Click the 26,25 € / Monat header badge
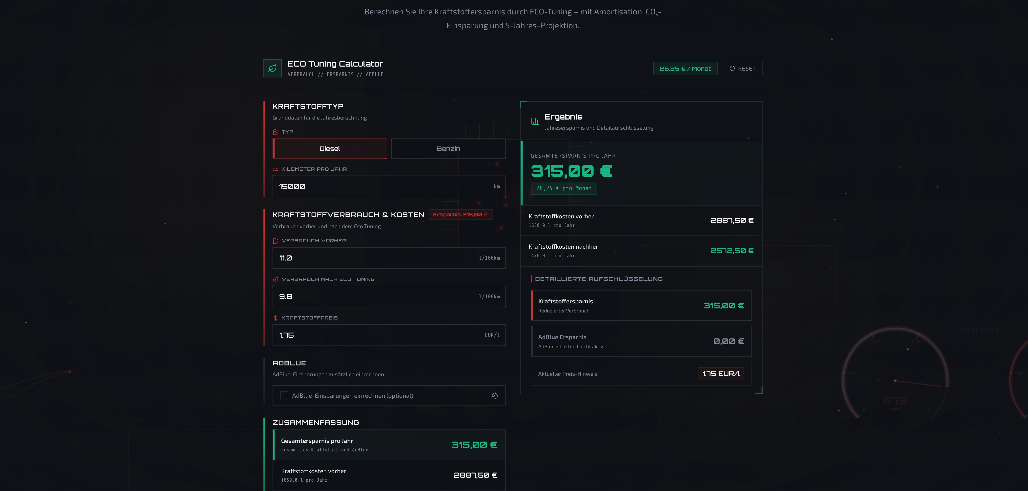1028x491 pixels. point(685,69)
